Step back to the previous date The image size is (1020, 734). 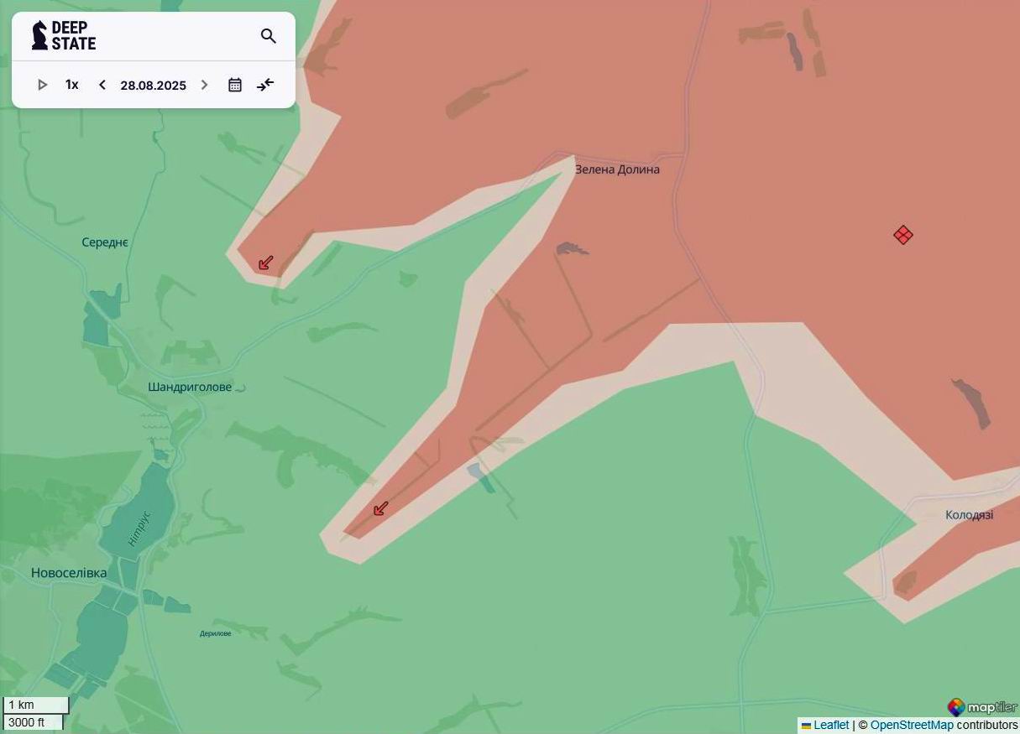[x=102, y=85]
